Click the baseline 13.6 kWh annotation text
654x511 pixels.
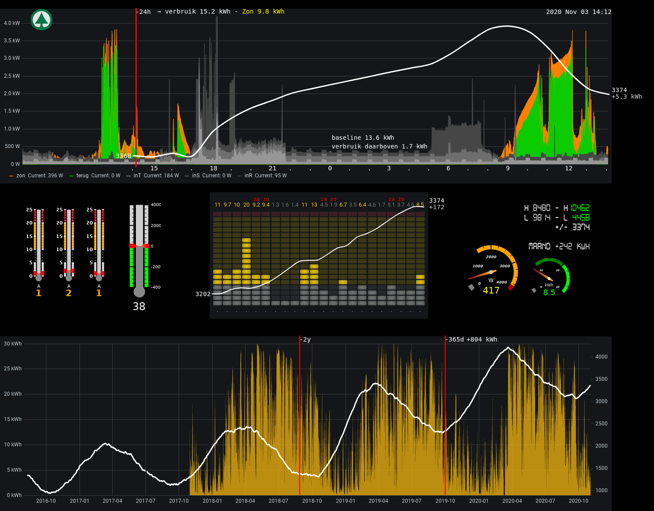click(x=363, y=138)
